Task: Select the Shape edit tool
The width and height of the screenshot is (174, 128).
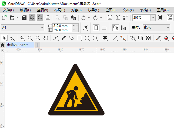Action: click(12, 38)
